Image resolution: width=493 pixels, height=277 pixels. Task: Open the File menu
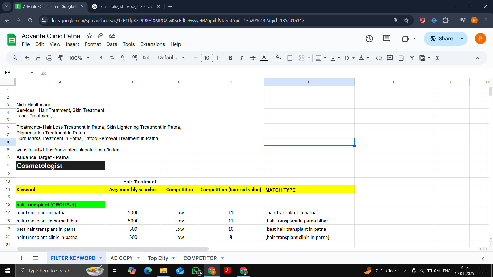point(26,44)
